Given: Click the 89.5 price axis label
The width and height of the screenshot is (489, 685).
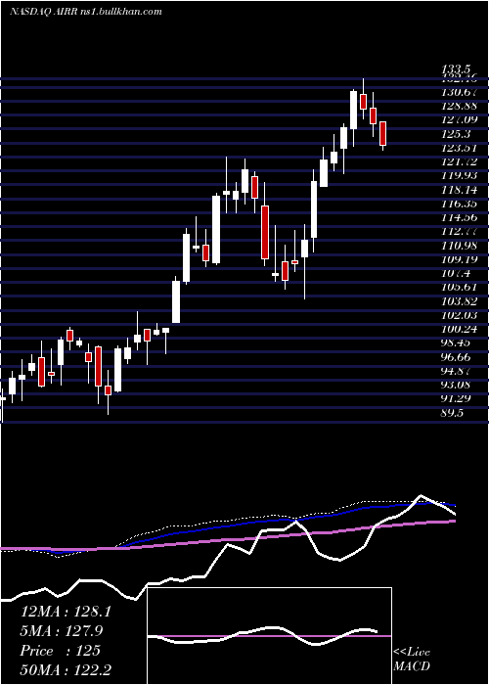Looking at the screenshot, I should [454, 413].
